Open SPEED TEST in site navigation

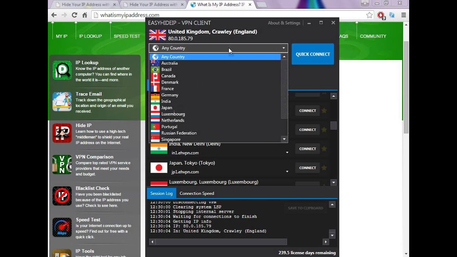(127, 36)
